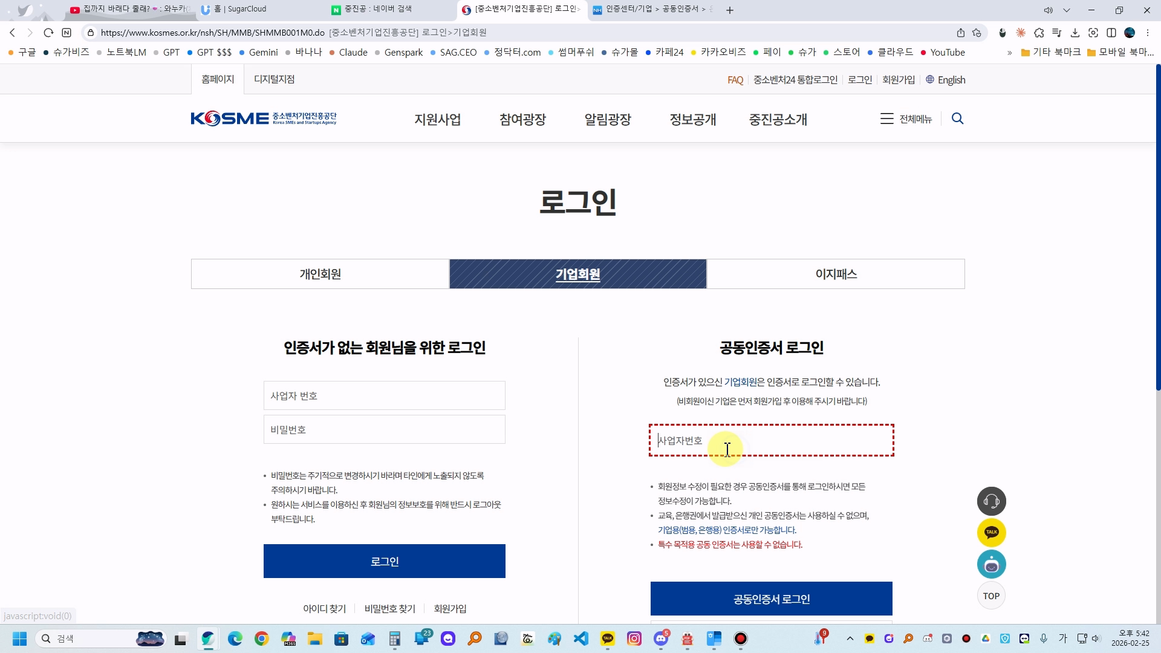Screen dimensions: 1161x653
Task: Click the 공동인증서 로그인 button
Action: click(x=771, y=599)
